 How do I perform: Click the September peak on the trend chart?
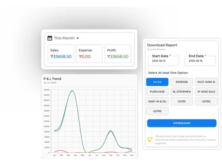click(x=111, y=131)
